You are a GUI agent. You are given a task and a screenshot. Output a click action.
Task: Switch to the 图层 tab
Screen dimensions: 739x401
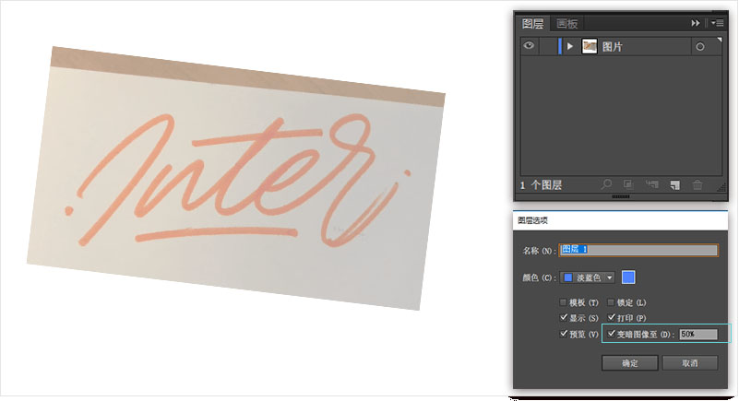click(533, 24)
